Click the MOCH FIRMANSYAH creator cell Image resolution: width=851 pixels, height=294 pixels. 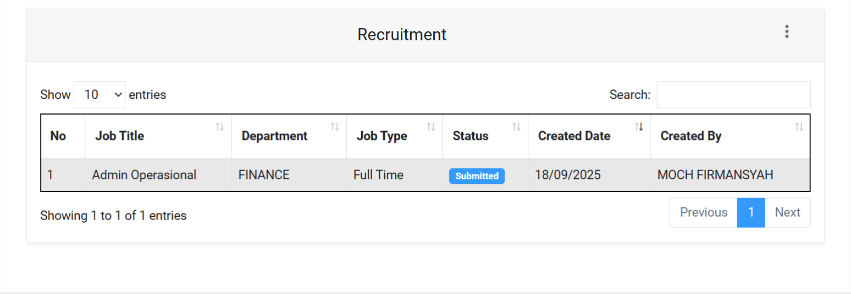(x=715, y=175)
